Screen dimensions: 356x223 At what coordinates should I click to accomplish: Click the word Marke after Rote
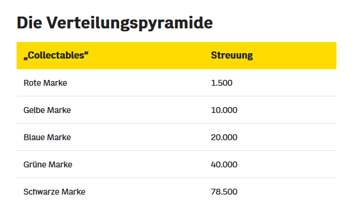(x=55, y=83)
